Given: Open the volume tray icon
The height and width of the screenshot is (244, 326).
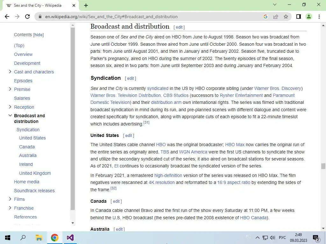Looking at the screenshot, I should click(x=273, y=238).
